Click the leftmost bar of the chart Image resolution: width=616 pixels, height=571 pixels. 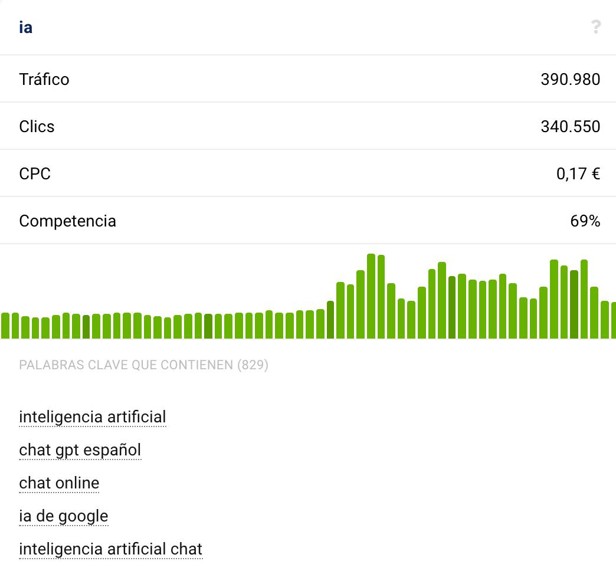click(x=5, y=326)
